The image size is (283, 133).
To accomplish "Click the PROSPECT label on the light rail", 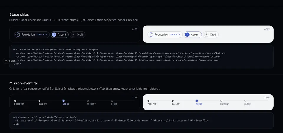I will 152,104.
